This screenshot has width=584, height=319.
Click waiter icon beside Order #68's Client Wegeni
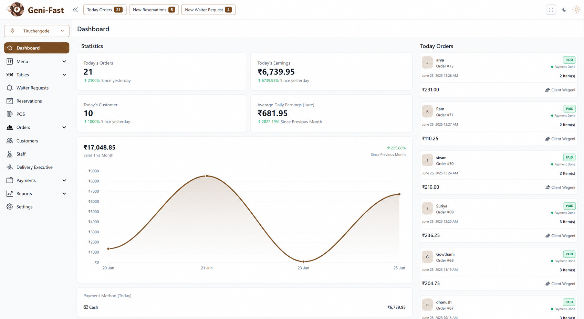click(547, 284)
